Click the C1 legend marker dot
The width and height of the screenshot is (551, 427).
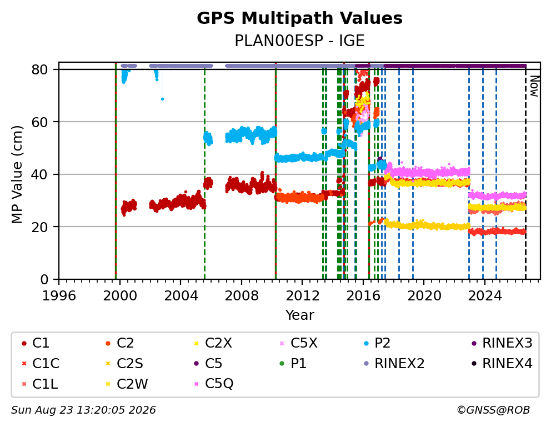coord(24,343)
